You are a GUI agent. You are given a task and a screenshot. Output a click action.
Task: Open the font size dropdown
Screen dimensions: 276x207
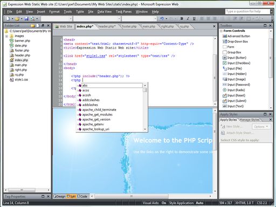pyautogui.click(x=155, y=18)
